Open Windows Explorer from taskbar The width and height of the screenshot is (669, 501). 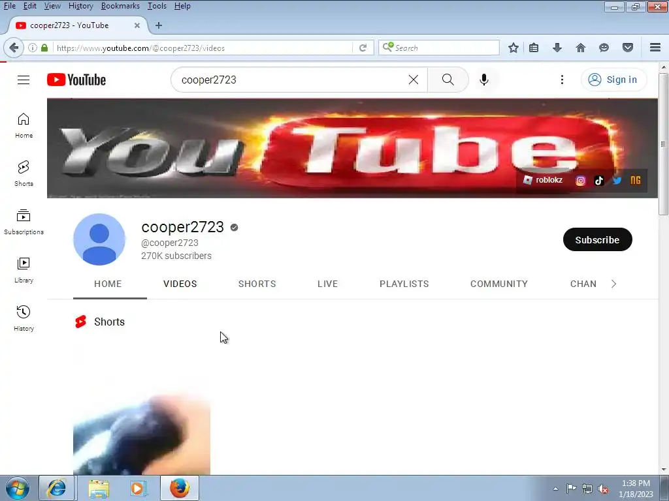tap(99, 488)
